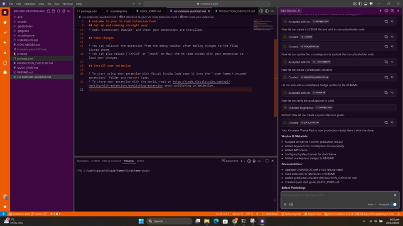Image resolution: width=403 pixels, height=226 pixels.
Task: Click the New Folder icon in Explorer header
Action: [53, 11]
